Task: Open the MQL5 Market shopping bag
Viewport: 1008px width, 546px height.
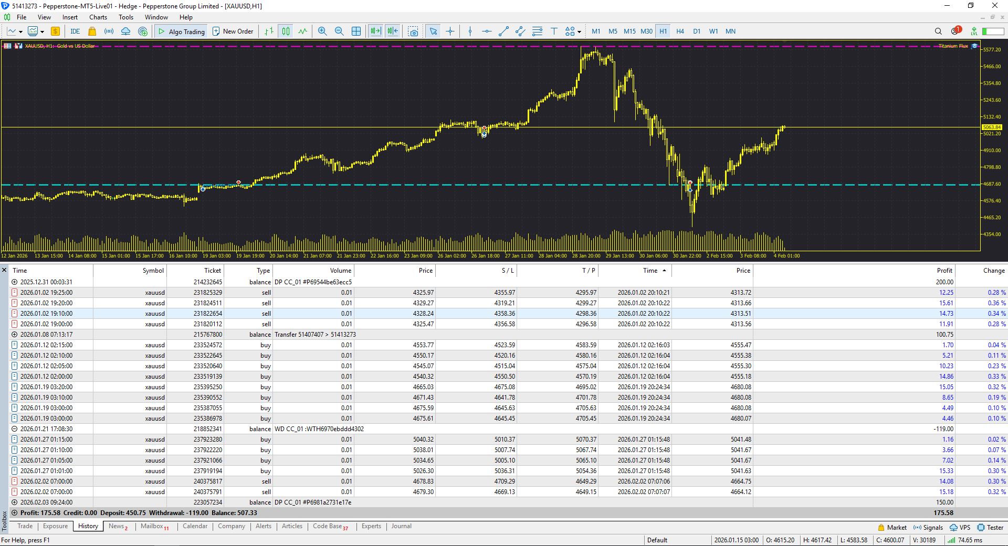Action: pyautogui.click(x=92, y=31)
